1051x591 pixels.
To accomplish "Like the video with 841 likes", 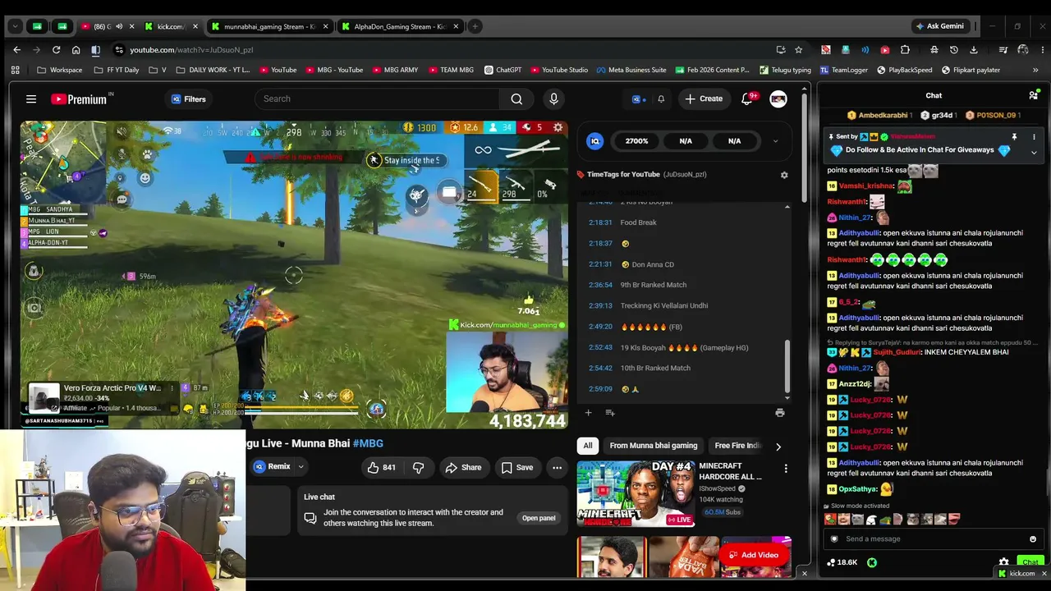I will tap(382, 468).
